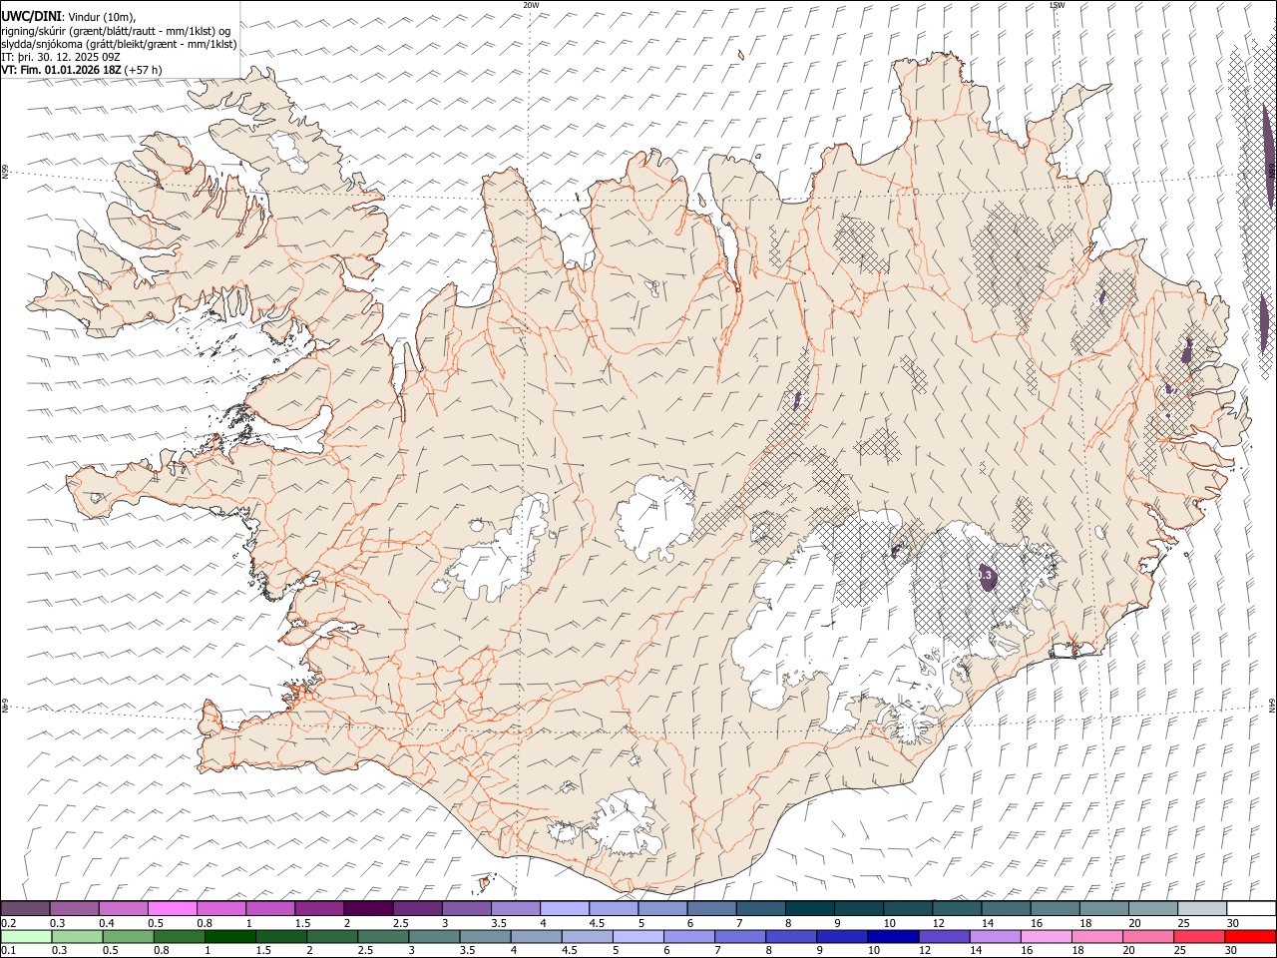Image resolution: width=1277 pixels, height=958 pixels.
Task: Select the medium blue 8 rain-scale swatch
Action: point(791,936)
